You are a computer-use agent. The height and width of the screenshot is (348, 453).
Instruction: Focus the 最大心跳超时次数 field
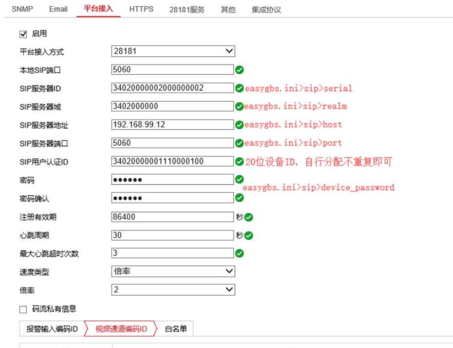tap(173, 253)
